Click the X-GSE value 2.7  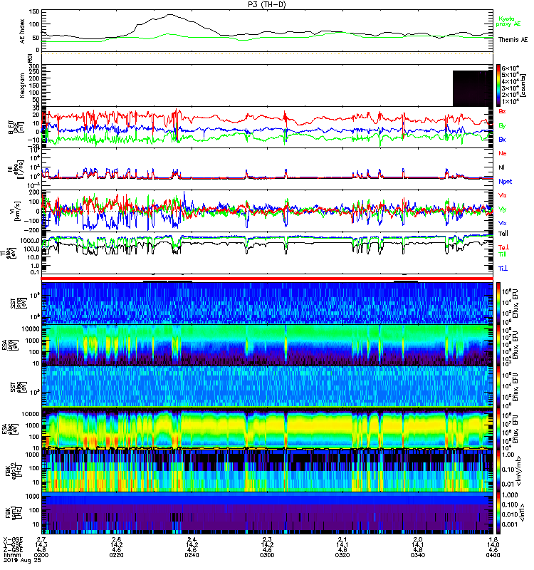pyautogui.click(x=41, y=539)
